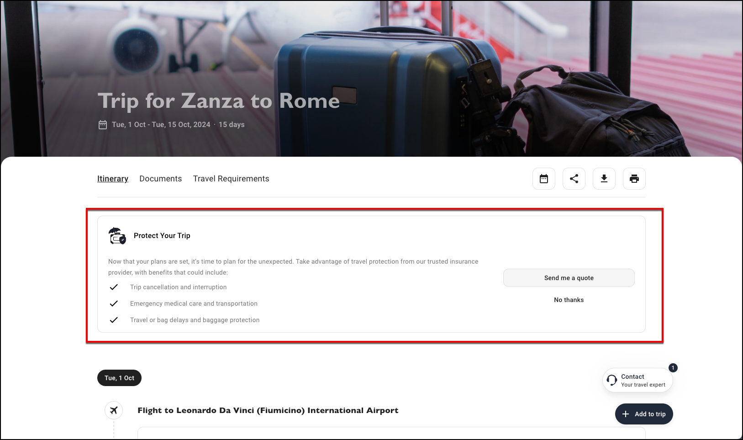Decline insurance with No thanks
The image size is (743, 440).
569,300
